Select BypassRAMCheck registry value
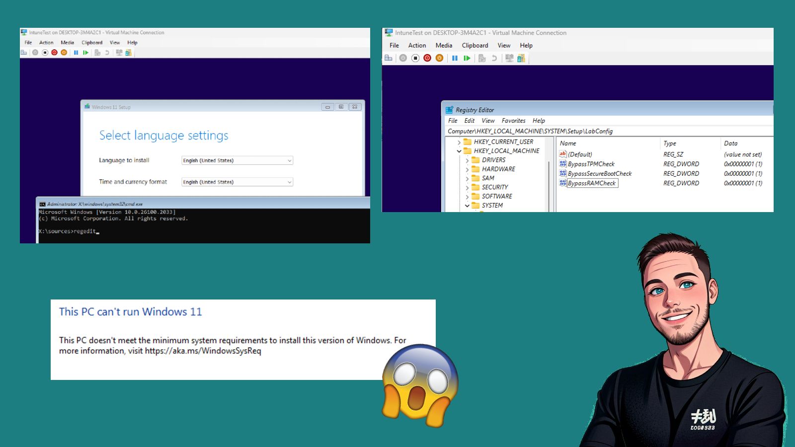The height and width of the screenshot is (447, 795). pos(592,183)
